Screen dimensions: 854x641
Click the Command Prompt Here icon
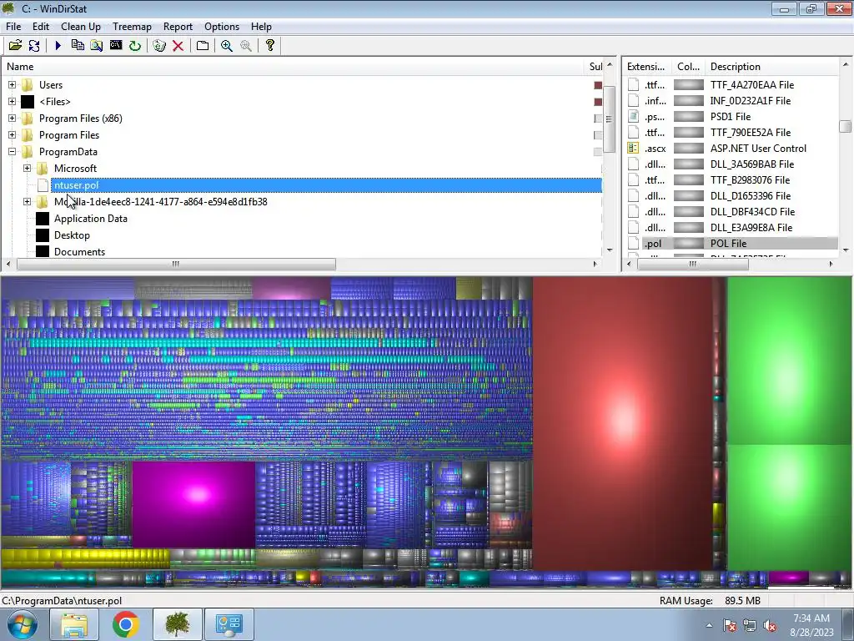tap(115, 45)
